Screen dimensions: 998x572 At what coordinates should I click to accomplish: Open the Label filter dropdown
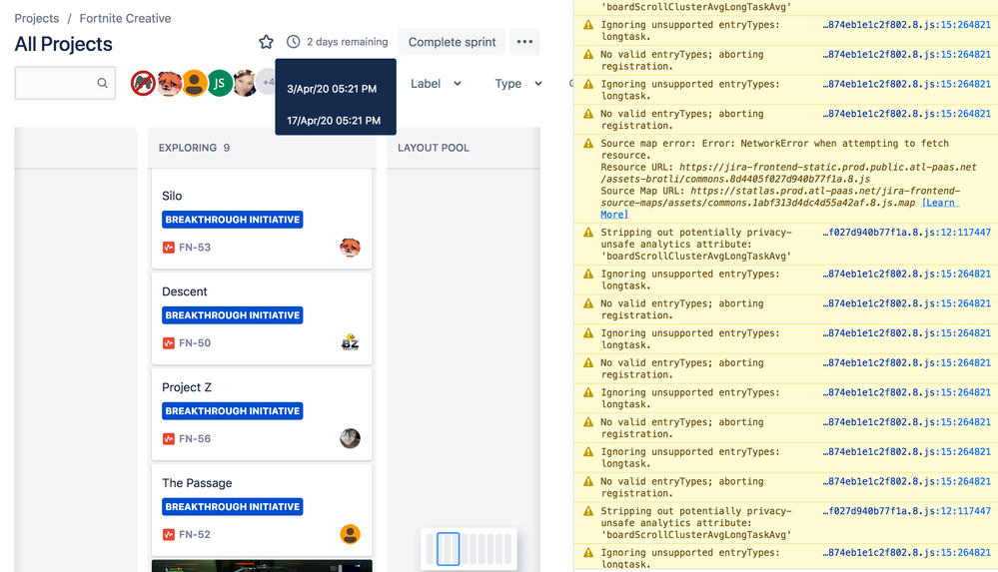pos(436,83)
